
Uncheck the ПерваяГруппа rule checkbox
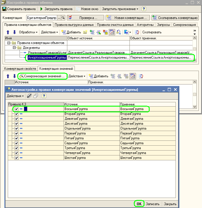click(16, 133)
